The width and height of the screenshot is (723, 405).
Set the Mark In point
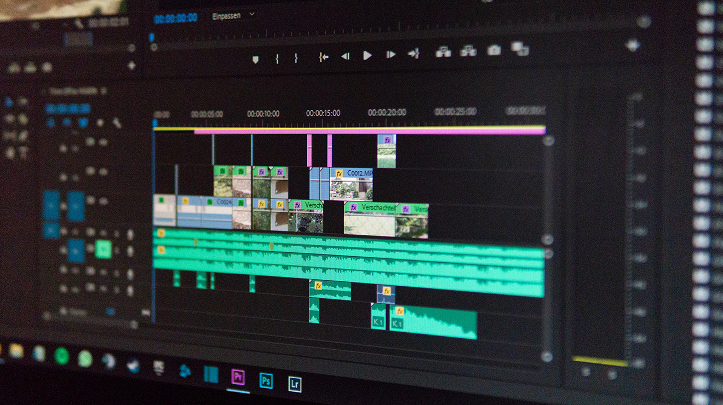[277, 58]
